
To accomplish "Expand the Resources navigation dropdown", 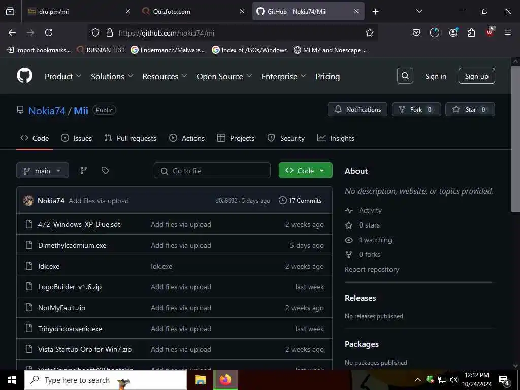I will pos(165,76).
